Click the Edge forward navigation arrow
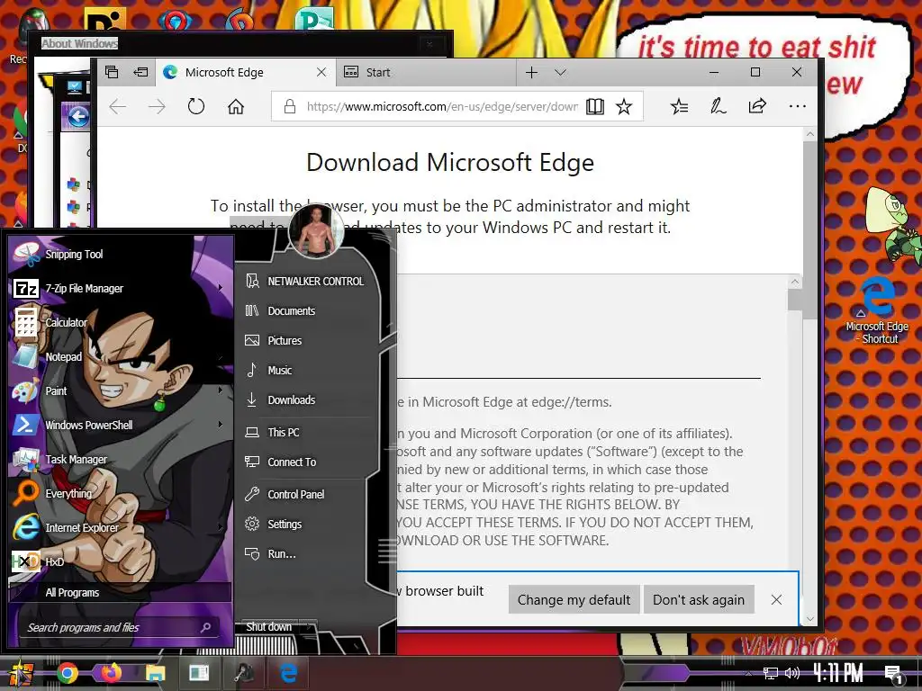 pyautogui.click(x=157, y=106)
